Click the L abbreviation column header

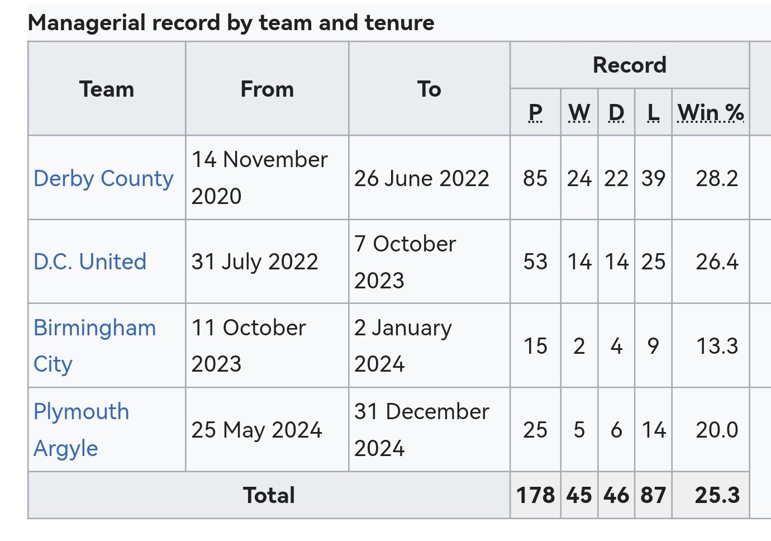coord(653,112)
